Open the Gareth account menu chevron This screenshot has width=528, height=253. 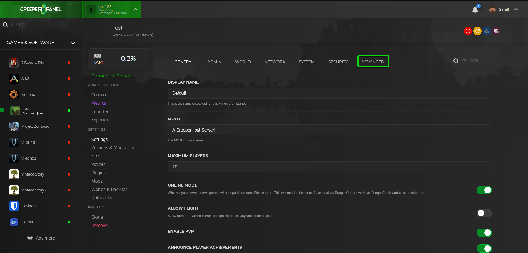(516, 9)
